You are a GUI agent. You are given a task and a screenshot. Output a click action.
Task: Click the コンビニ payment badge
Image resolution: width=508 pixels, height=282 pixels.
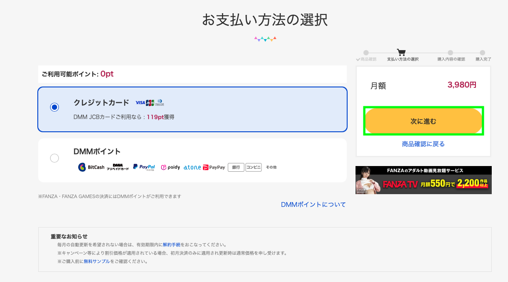pyautogui.click(x=254, y=167)
